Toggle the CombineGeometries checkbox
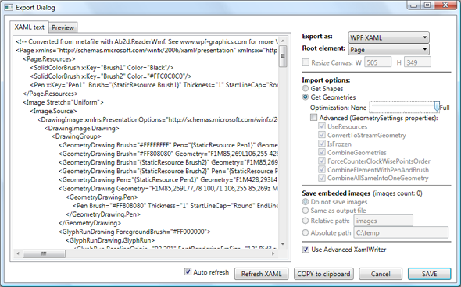This screenshot has width=461, height=287. click(322, 152)
